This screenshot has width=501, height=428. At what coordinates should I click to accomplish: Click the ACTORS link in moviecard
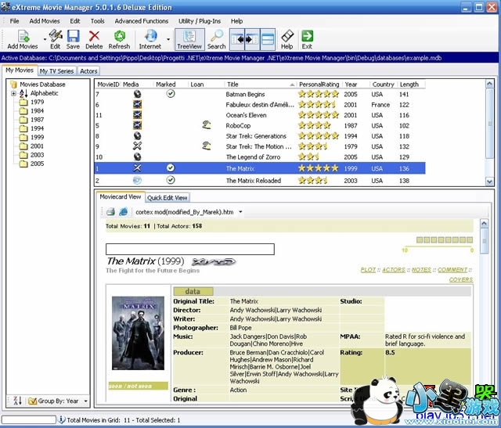click(x=393, y=270)
